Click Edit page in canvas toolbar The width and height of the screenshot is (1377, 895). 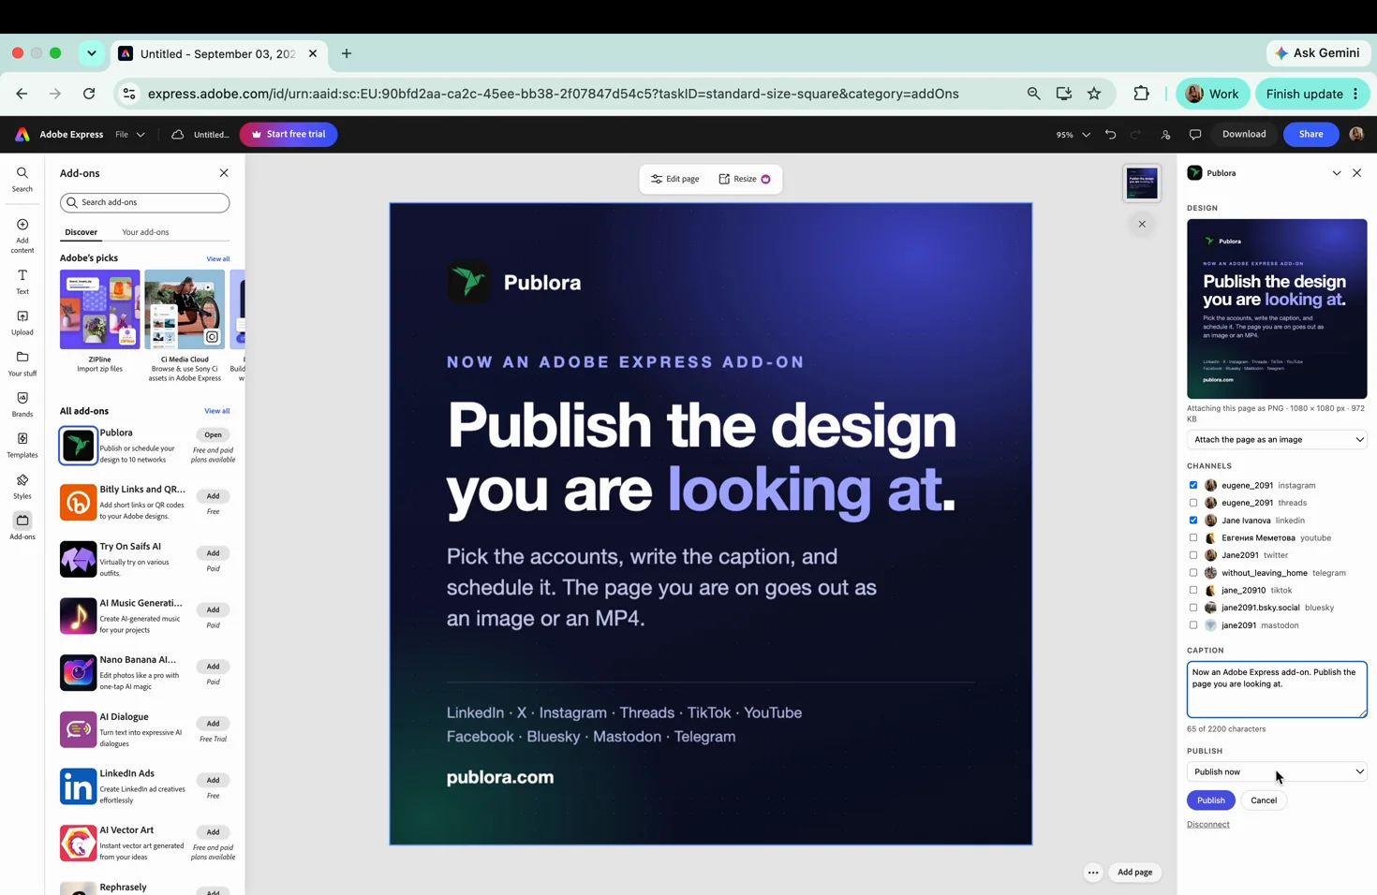(675, 179)
